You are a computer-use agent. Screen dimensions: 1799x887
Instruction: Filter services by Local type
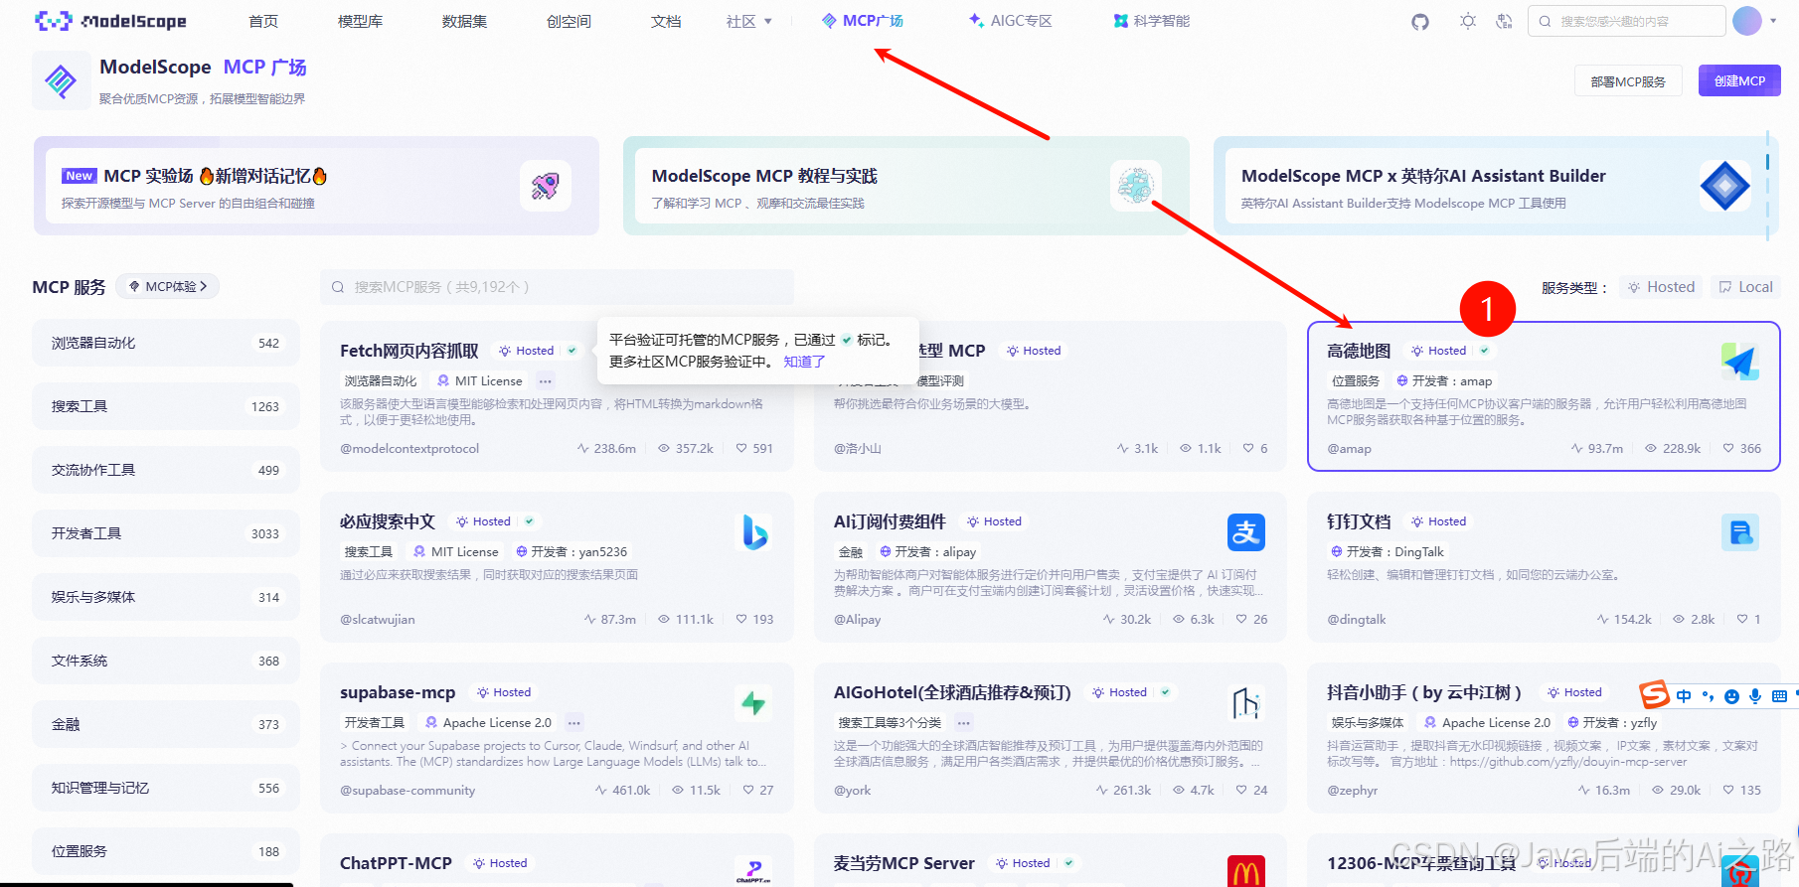1746,287
